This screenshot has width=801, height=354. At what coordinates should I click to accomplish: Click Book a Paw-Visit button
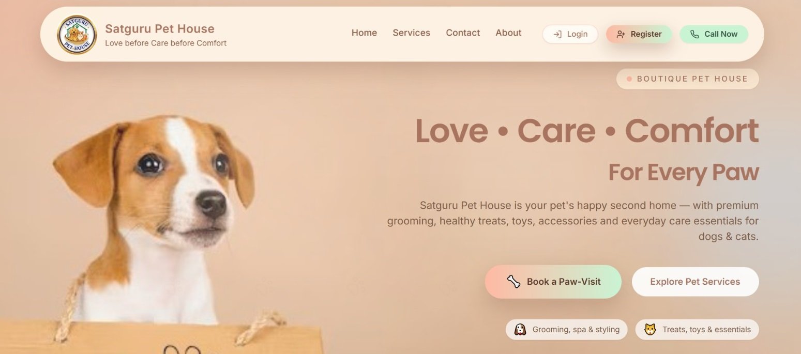pos(553,282)
